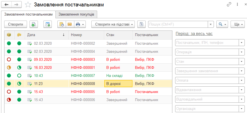
Task: Copy link via chain icon
Action: (229, 4)
